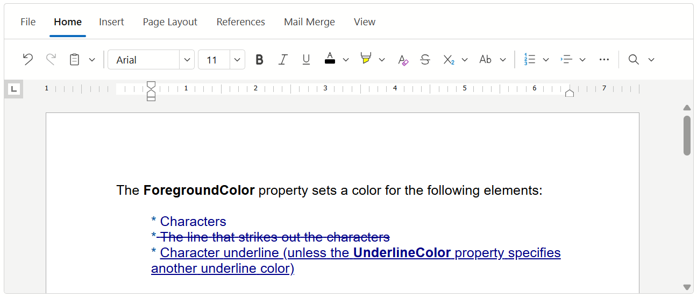Viewport: 697px width, 297px height.
Task: Click the Clear Formatting eraser icon
Action: point(403,60)
